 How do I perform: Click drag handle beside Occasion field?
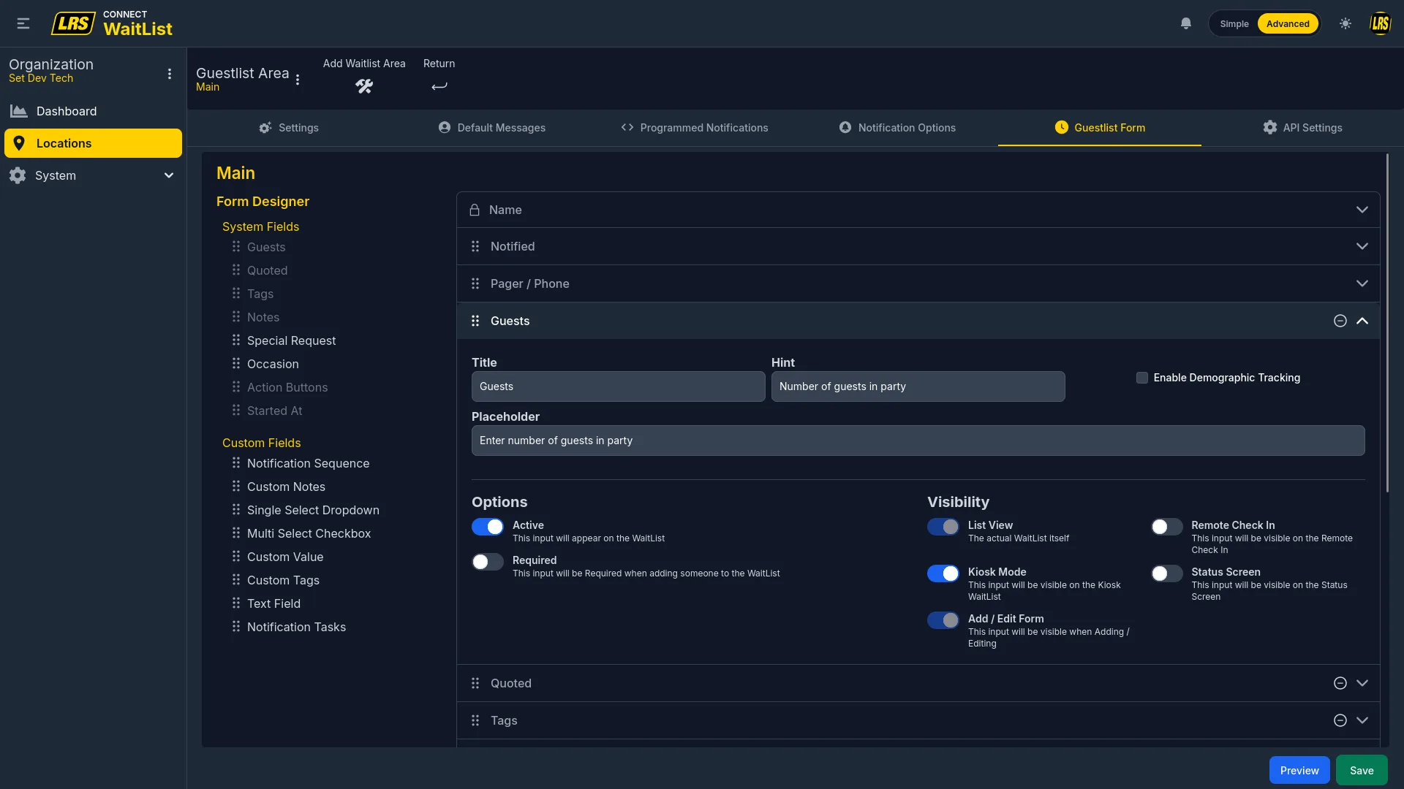tap(236, 363)
